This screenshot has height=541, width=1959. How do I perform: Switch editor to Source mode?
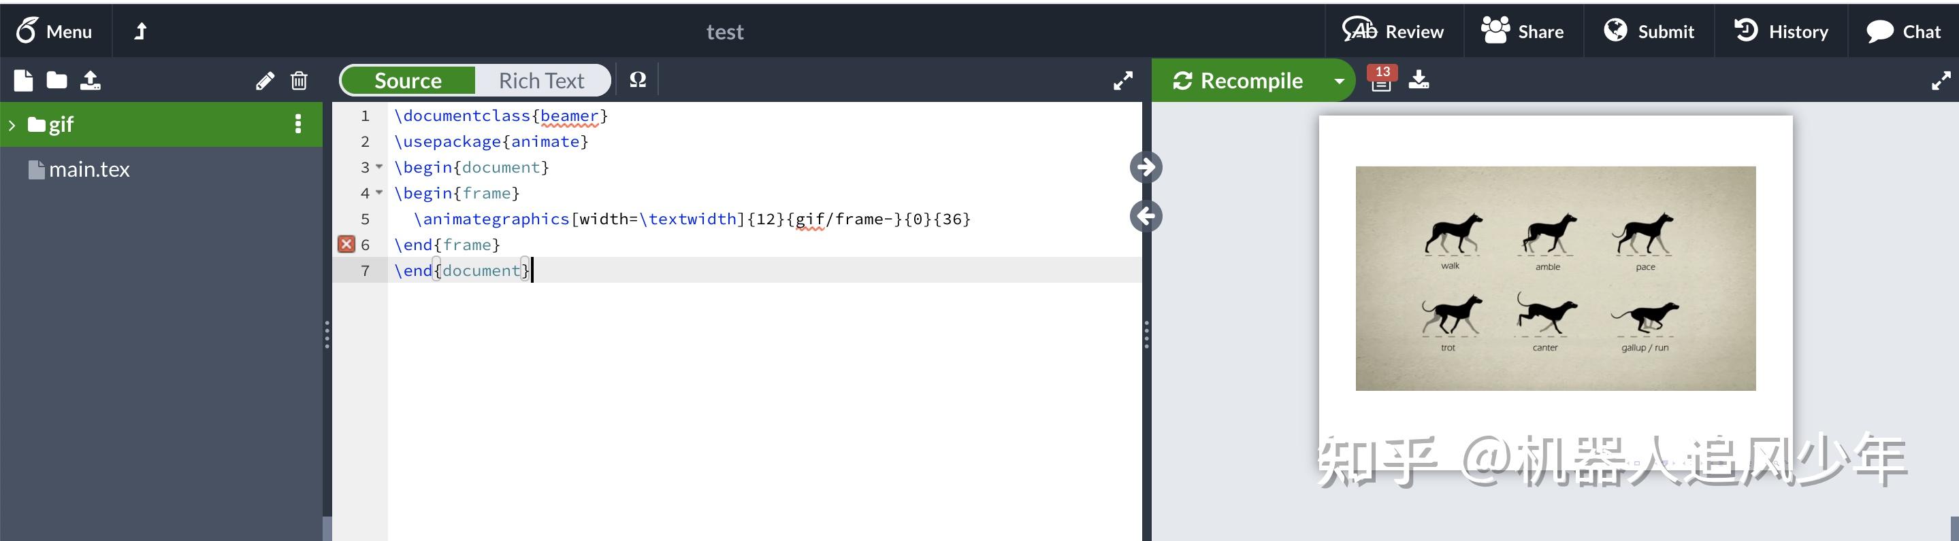coord(408,81)
